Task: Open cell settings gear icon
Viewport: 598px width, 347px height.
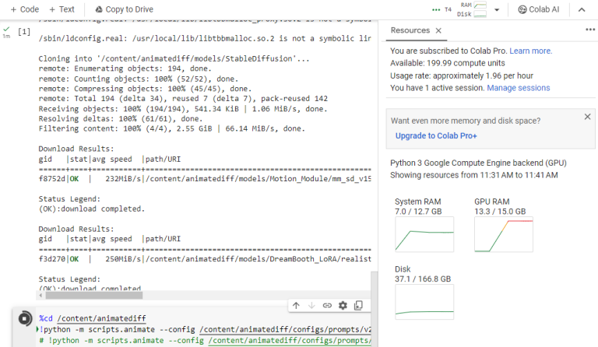Action: 343,306
